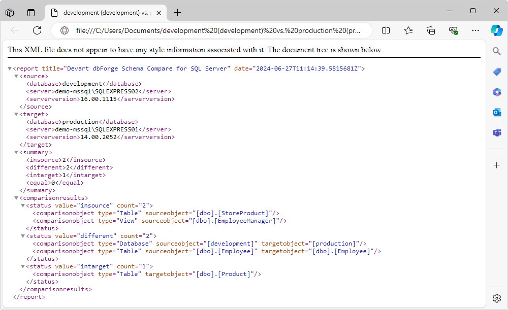Open sidebar Search icon
The width and height of the screenshot is (508, 310).
[x=496, y=51]
